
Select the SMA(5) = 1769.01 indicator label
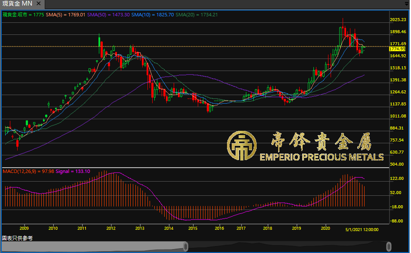click(65, 15)
